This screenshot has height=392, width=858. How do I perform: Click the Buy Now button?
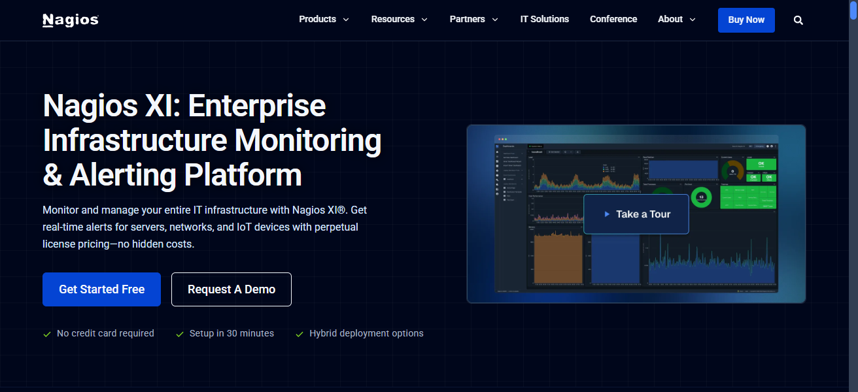pos(746,20)
